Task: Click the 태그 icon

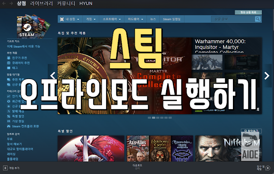Action: (9, 68)
